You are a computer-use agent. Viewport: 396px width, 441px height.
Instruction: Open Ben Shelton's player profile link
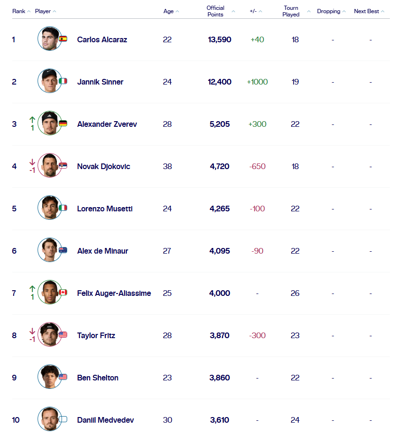coord(98,378)
